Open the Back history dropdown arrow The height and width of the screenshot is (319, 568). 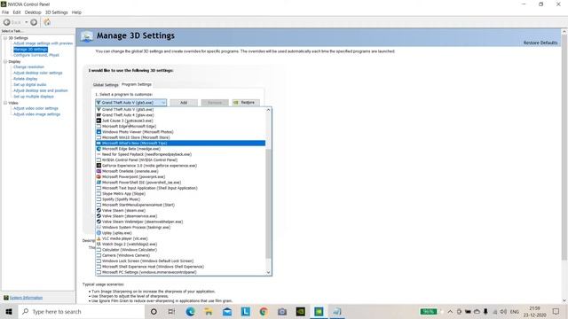click(x=26, y=22)
